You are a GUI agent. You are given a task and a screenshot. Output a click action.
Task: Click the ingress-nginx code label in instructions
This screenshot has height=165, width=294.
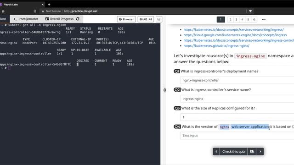250,56
